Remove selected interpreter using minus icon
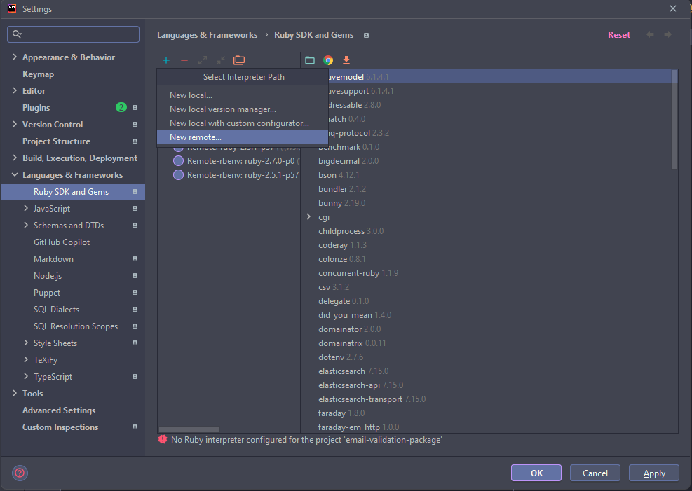The height and width of the screenshot is (491, 692). point(184,60)
